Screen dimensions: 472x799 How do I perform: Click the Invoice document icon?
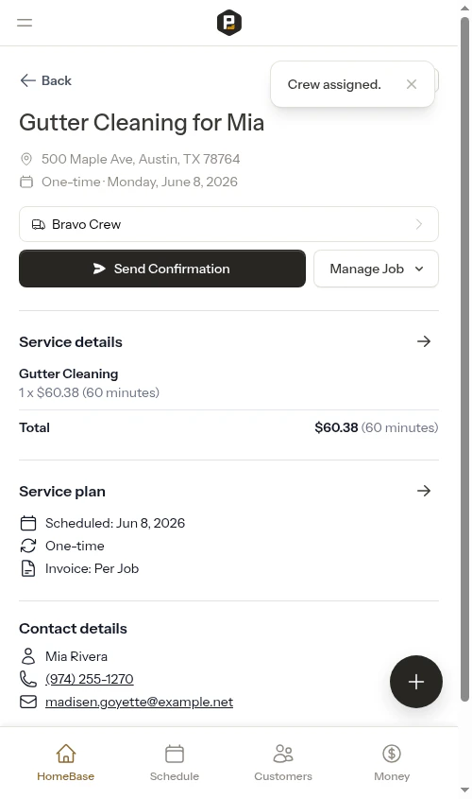[28, 568]
